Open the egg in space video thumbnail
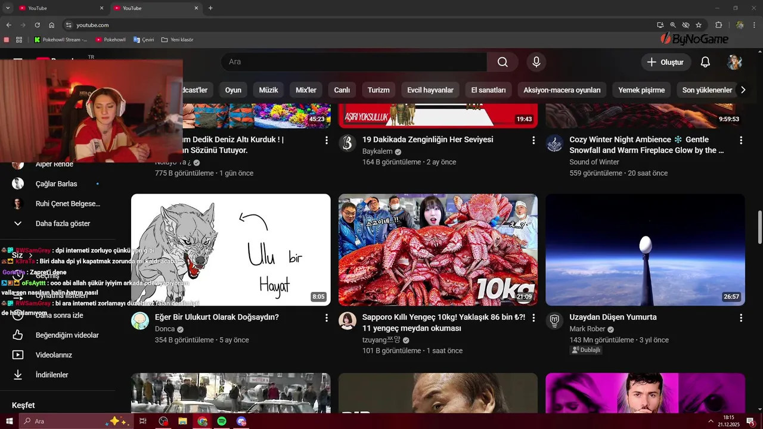Image resolution: width=763 pixels, height=429 pixels. tap(645, 250)
